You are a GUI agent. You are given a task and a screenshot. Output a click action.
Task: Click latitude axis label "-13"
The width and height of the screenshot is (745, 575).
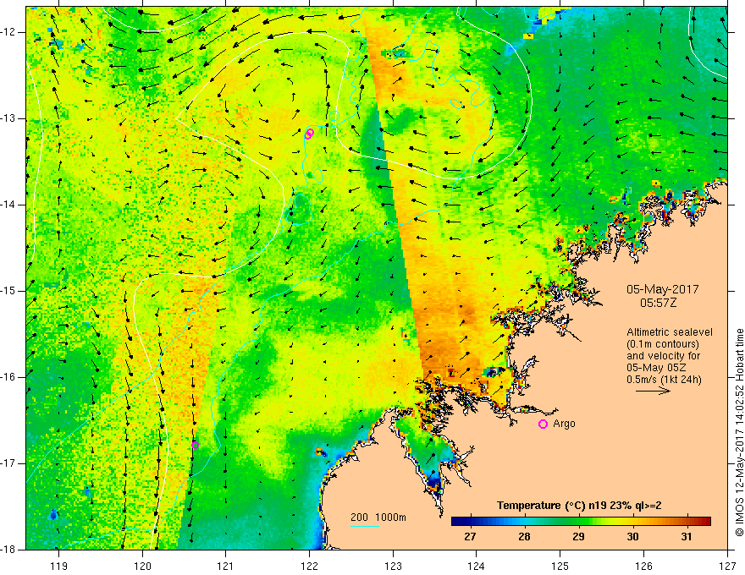pyautogui.click(x=8, y=118)
